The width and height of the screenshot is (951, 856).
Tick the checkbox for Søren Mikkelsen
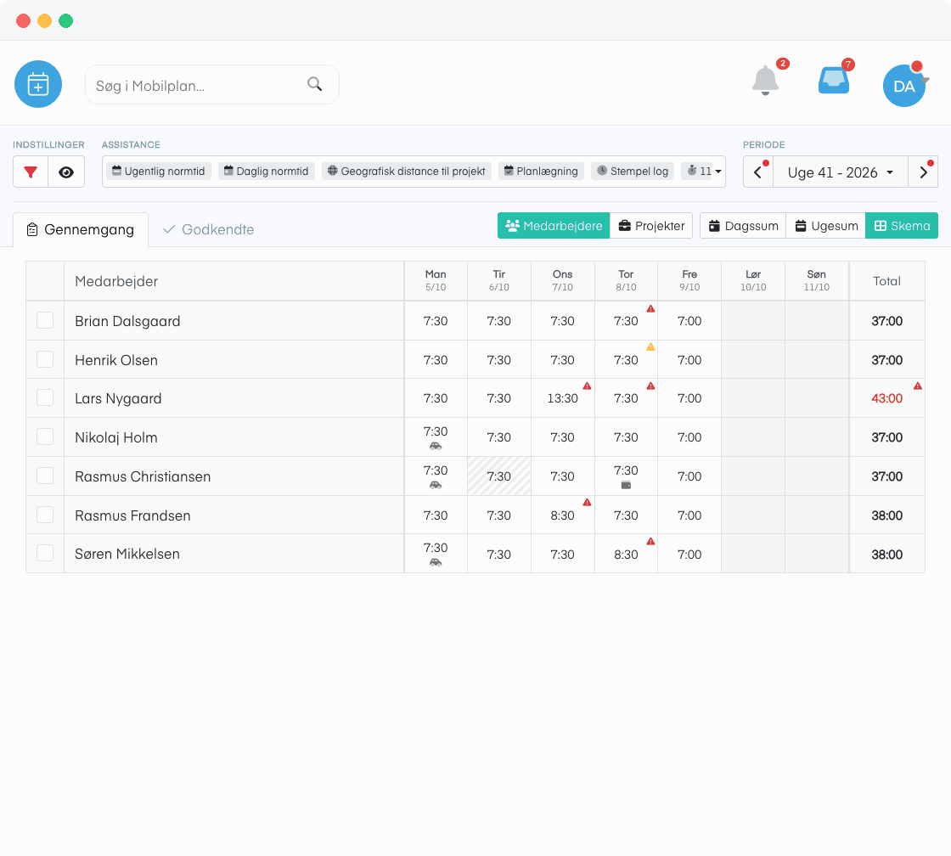[x=45, y=554]
